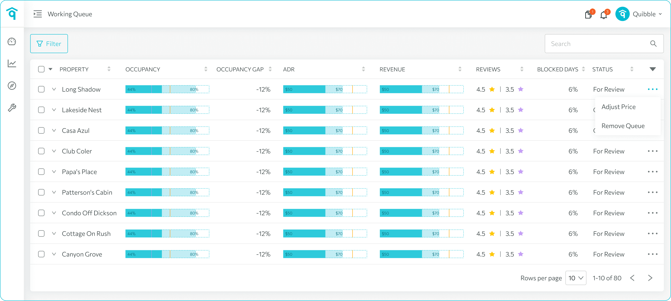
Task: Expand the Casa Azul row
Action: 54,131
